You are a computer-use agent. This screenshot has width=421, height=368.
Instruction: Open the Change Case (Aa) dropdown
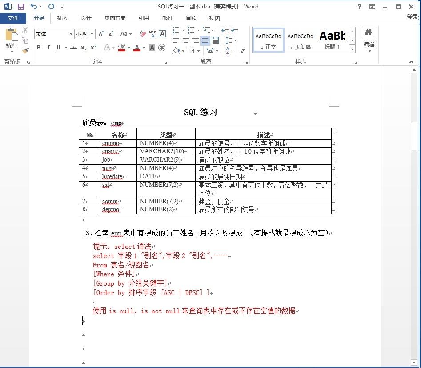point(126,34)
